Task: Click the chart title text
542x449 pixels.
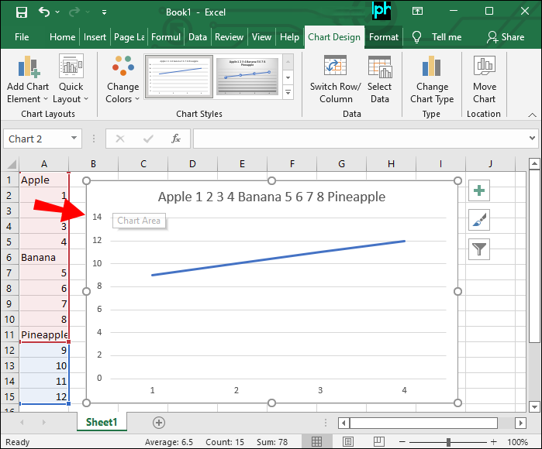Action: point(271,197)
